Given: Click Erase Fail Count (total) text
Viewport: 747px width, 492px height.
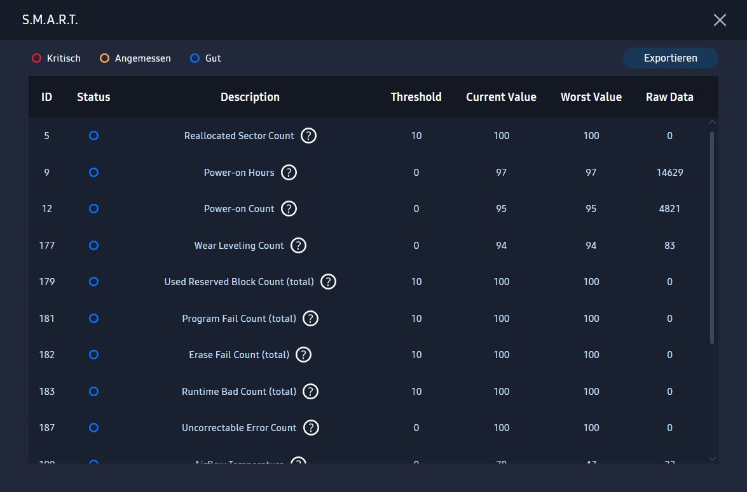Looking at the screenshot, I should click(239, 354).
